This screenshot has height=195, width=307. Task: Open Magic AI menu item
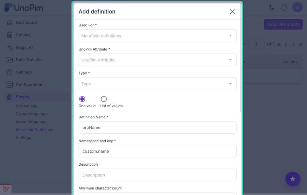(24, 47)
